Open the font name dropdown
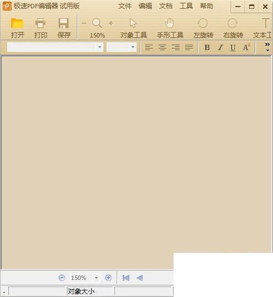273x297 pixels. click(x=99, y=47)
